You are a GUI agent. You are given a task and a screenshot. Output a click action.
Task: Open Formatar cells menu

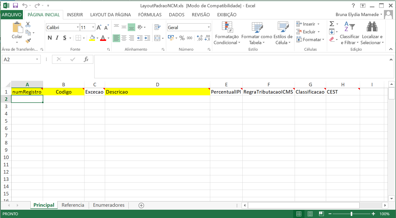(x=310, y=40)
